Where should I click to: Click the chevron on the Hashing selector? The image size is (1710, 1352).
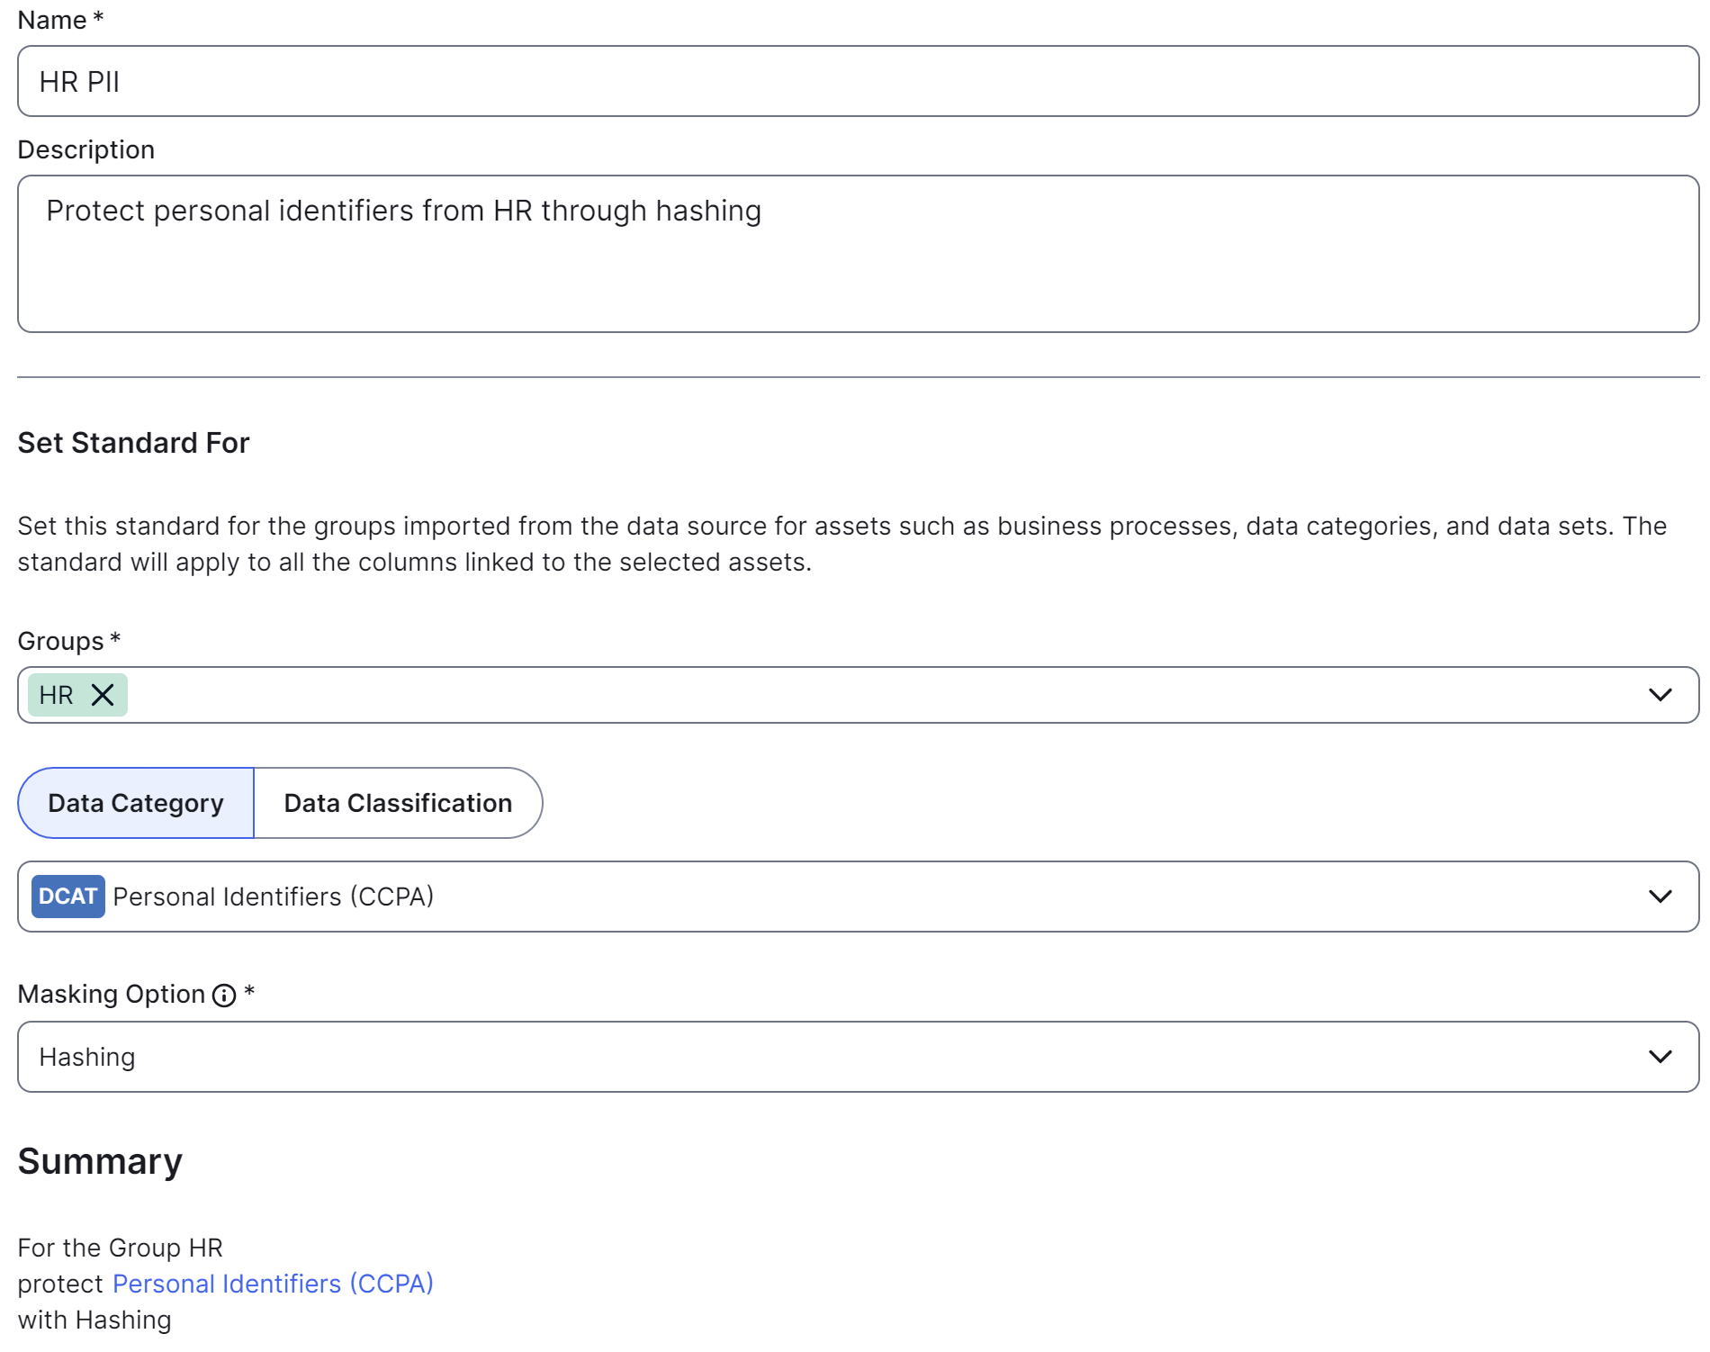point(1659,1056)
